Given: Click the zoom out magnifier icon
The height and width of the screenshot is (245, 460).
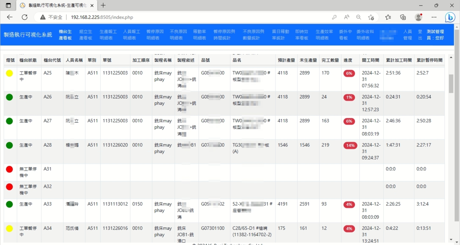Looking at the screenshot, I should [358, 17].
